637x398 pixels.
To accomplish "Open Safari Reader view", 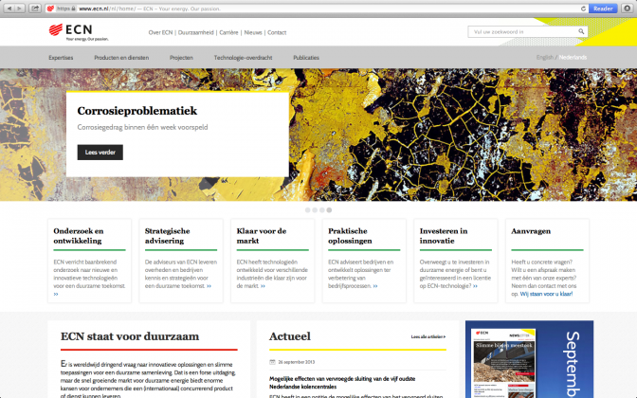I will [x=603, y=9].
